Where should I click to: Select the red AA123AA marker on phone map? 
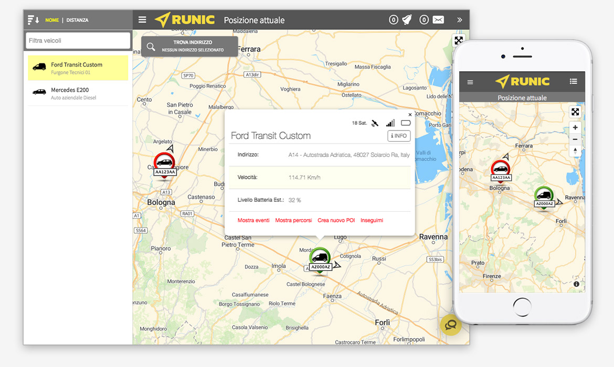[x=501, y=171]
